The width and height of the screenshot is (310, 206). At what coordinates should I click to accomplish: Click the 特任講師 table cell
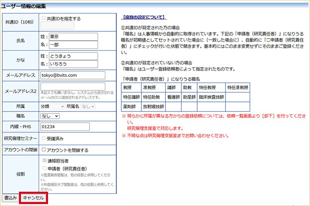[x=131, y=97]
